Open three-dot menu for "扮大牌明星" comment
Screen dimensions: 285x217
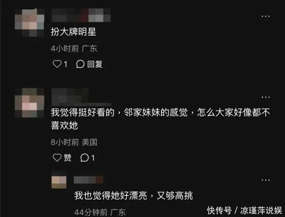[265, 16]
